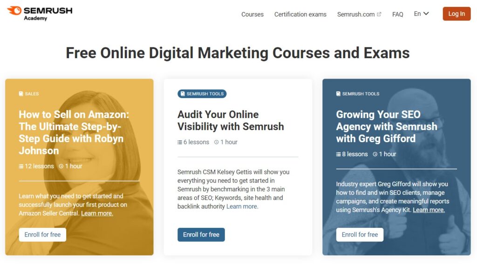Open How to Sell on Amazon course title
Screen dimensions: 477x265
coord(74,132)
